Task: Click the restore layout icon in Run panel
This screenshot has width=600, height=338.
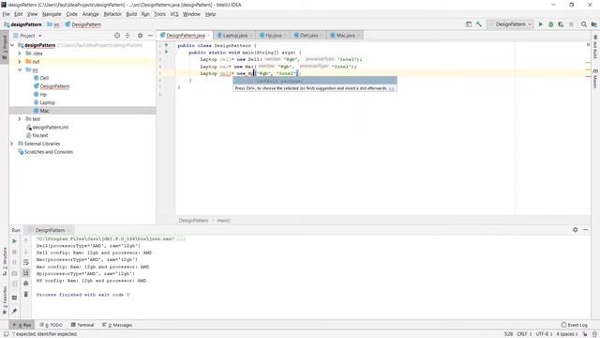Action: click(x=14, y=298)
